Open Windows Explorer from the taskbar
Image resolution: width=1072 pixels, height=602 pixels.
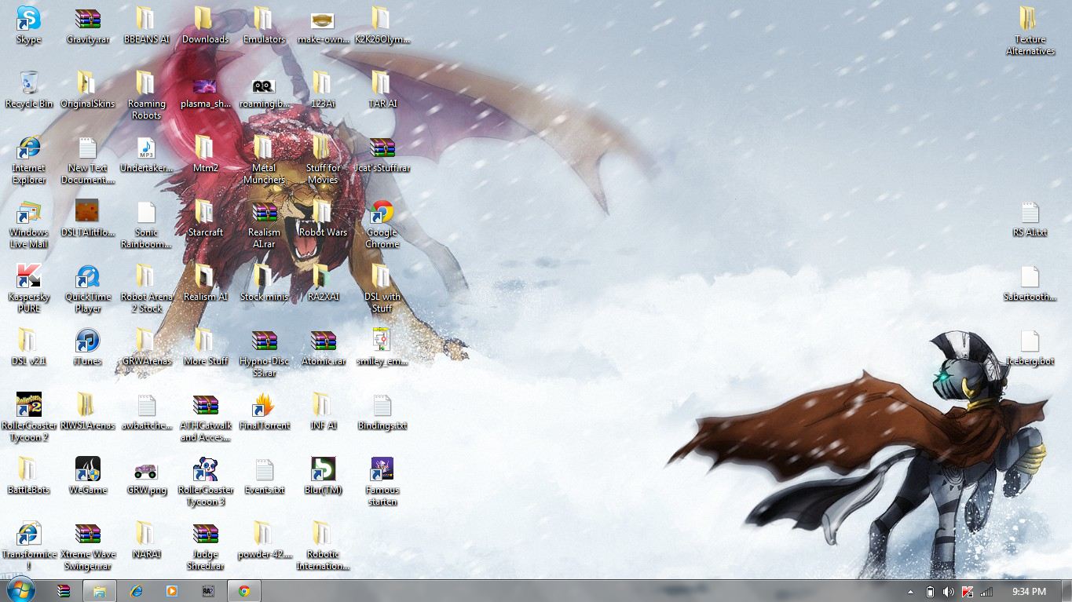pos(100,591)
